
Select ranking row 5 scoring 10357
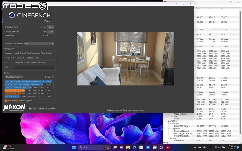click(x=28, y=93)
